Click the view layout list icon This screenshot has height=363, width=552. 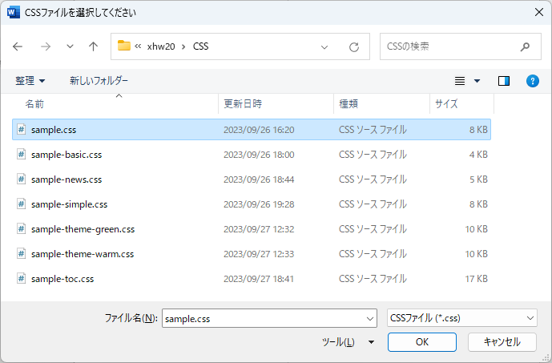tap(460, 81)
